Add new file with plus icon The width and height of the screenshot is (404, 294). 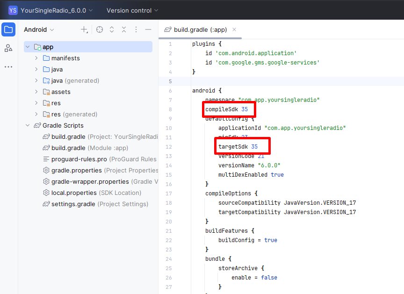(x=84, y=29)
